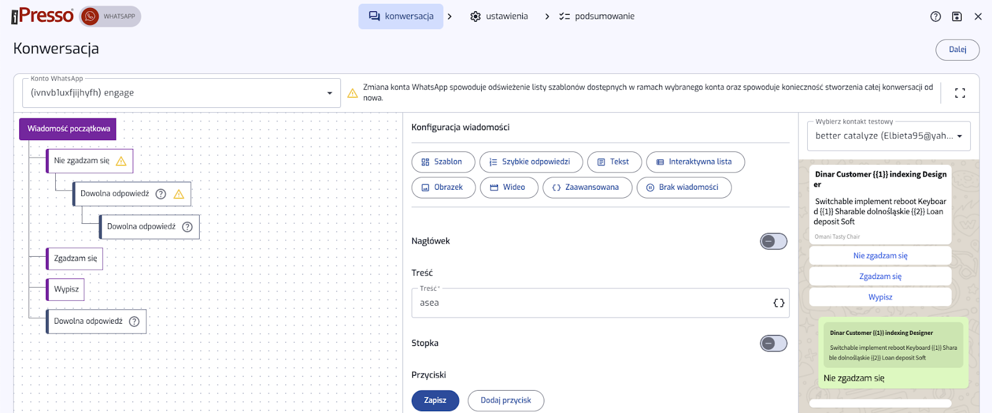This screenshot has width=992, height=413.
Task: Select the konwersacja step tab
Action: pos(401,17)
